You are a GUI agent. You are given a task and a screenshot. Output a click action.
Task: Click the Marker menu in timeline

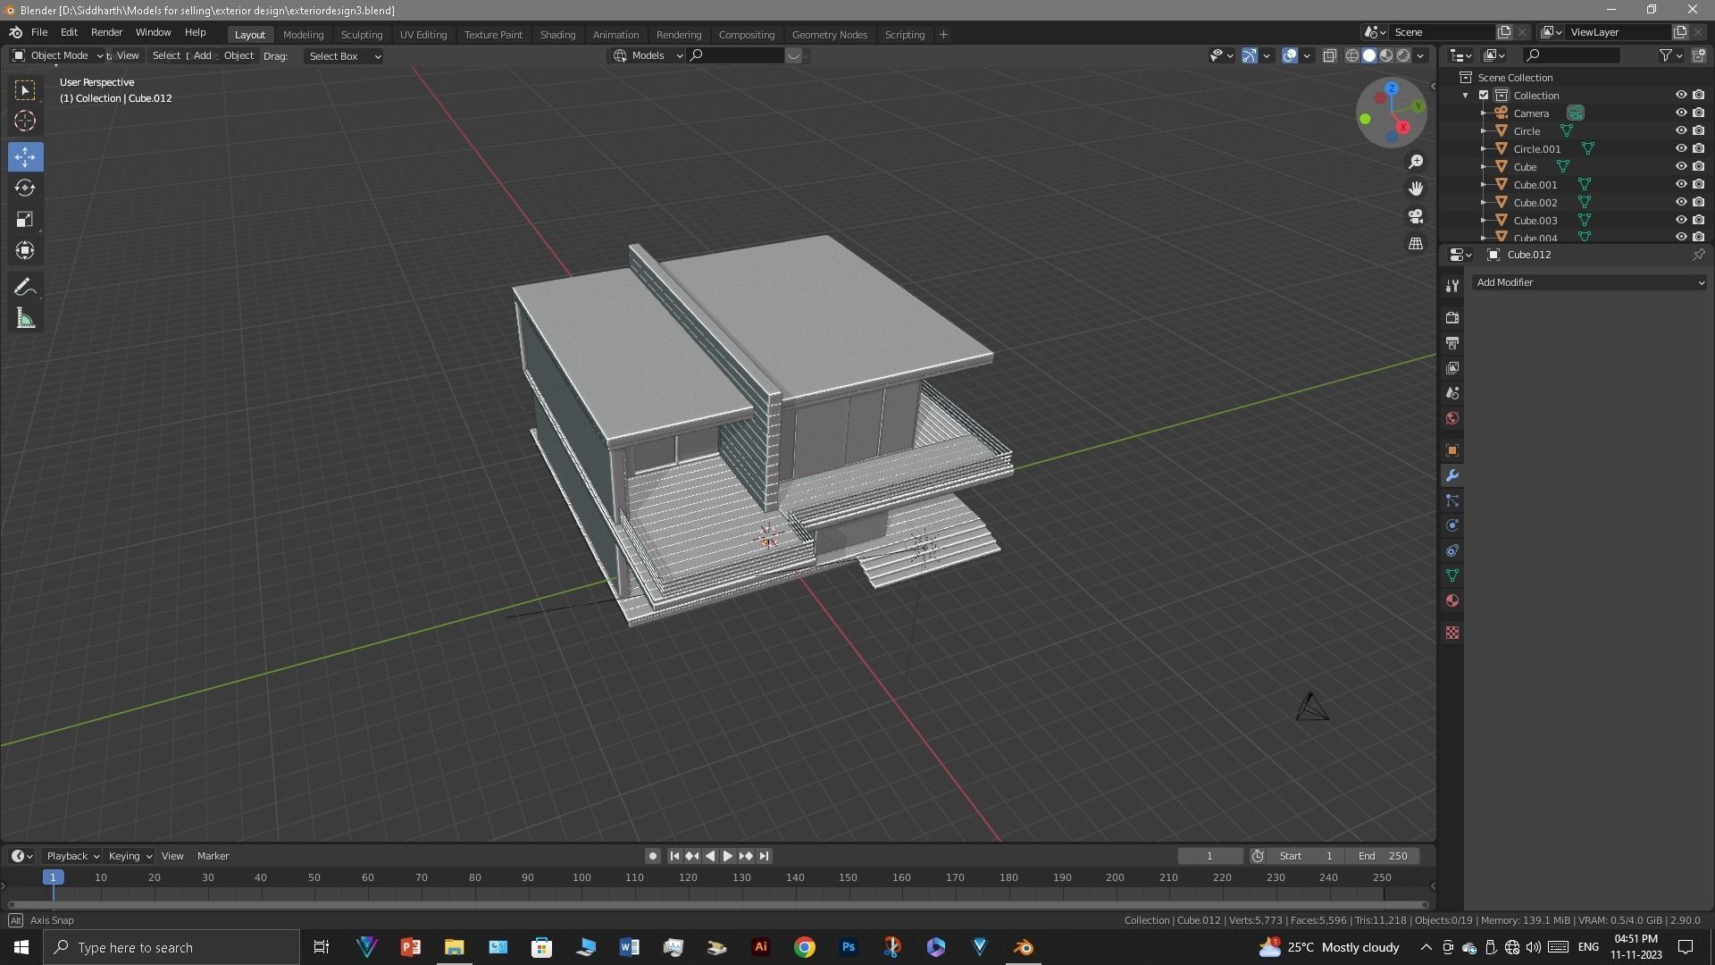(213, 856)
